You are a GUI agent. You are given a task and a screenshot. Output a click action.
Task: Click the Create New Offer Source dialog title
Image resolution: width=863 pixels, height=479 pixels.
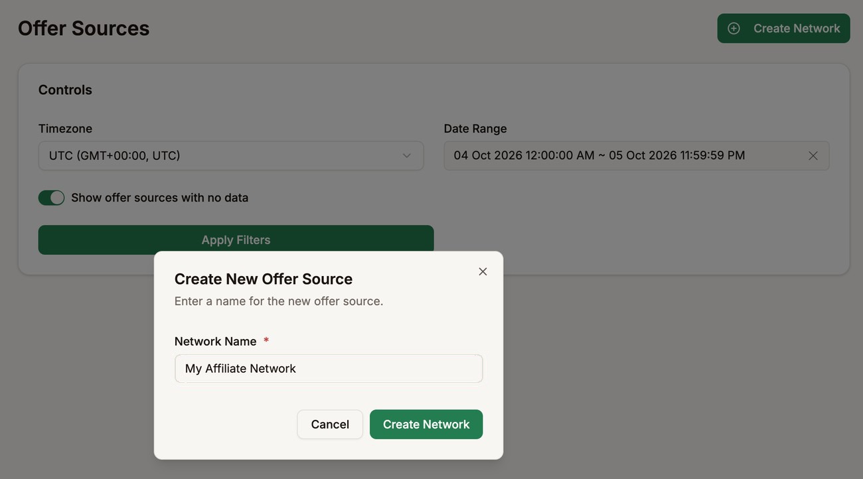coord(264,279)
